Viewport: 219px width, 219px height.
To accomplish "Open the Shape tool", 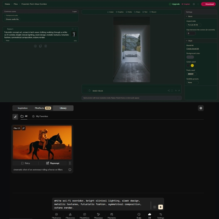I will [137, 12].
